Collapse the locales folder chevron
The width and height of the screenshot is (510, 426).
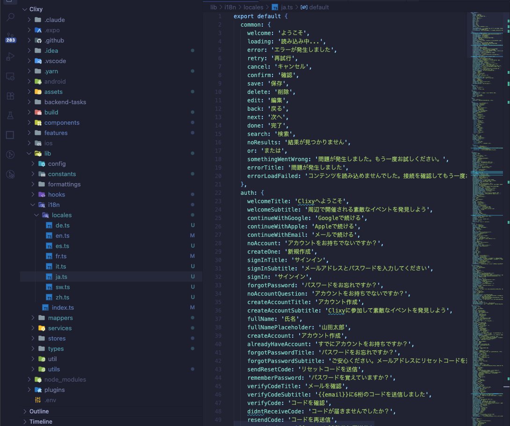pyautogui.click(x=36, y=215)
